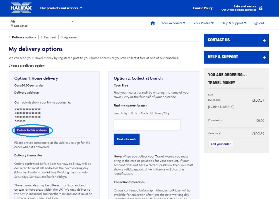Click Edit your order button
The image size is (279, 199).
pos(221,144)
